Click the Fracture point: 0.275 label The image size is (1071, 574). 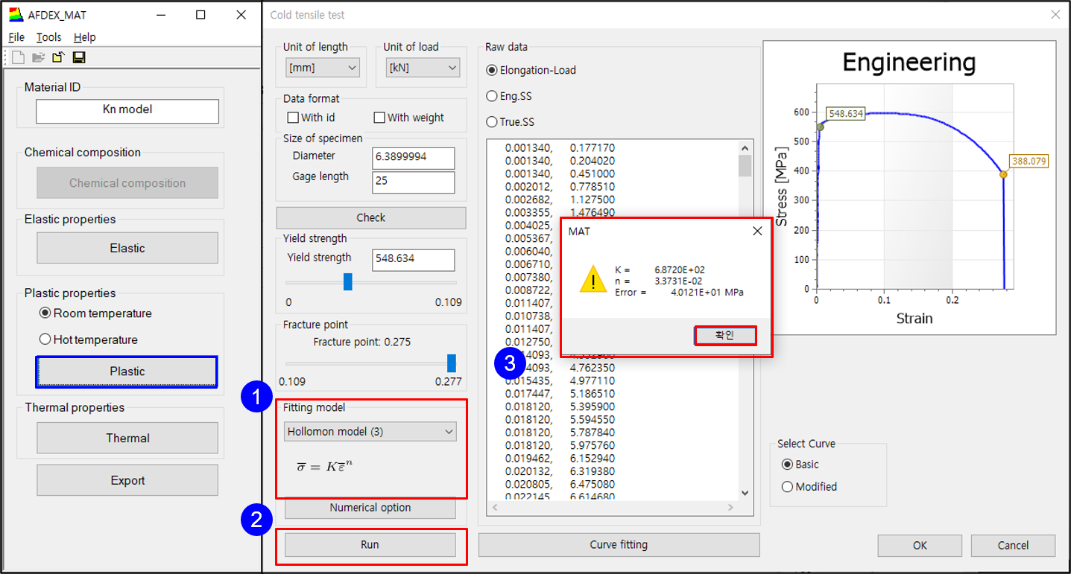(361, 342)
